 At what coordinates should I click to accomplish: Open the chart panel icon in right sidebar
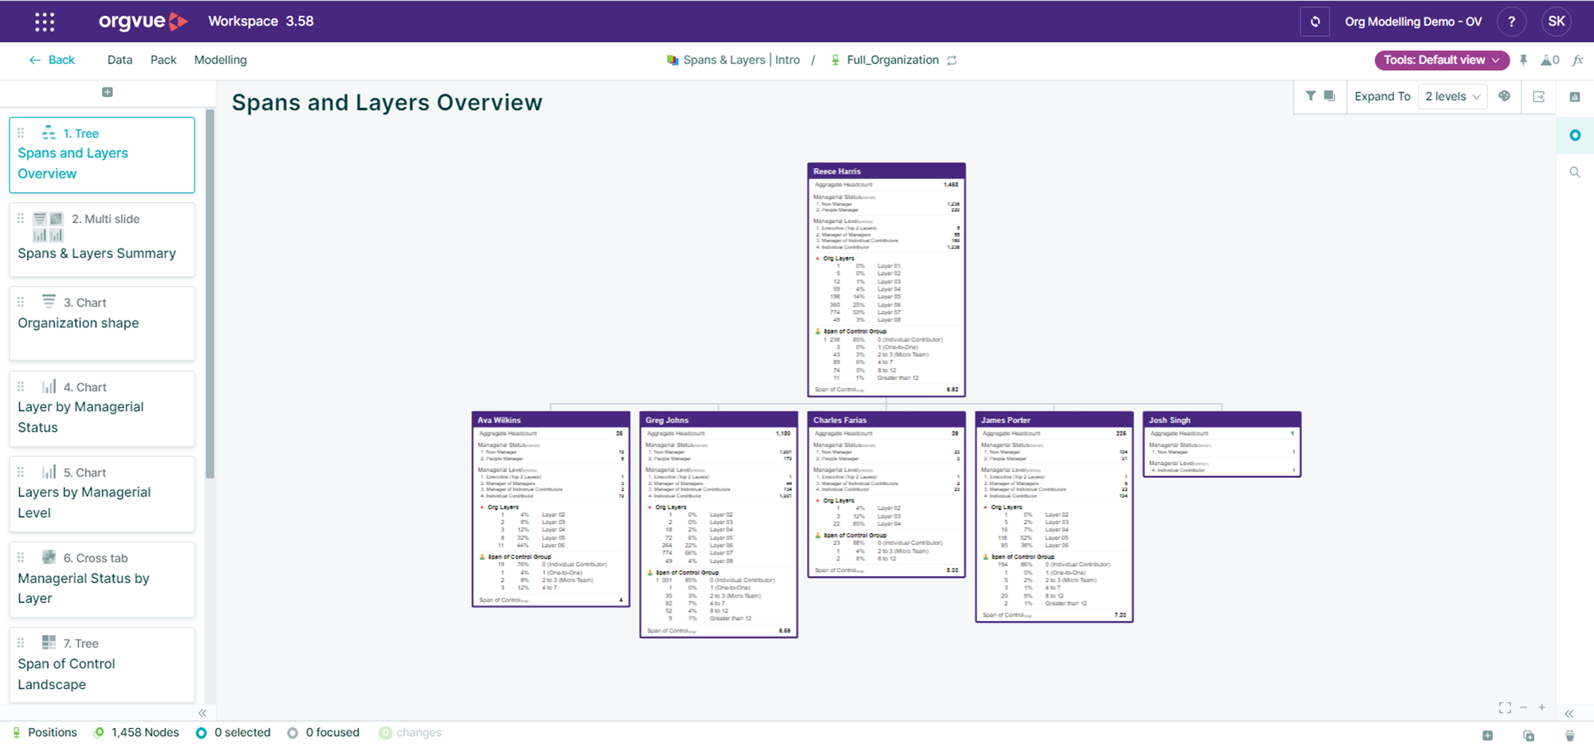(1575, 96)
